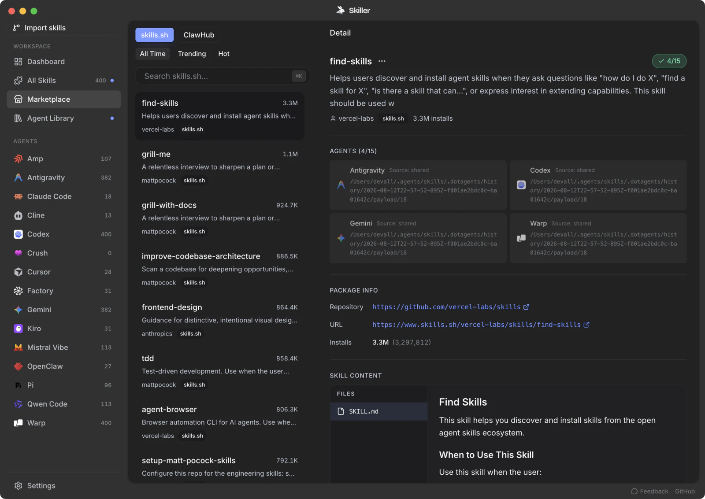Screen dimensions: 705x499
Task: Toggle the Gemini agent card in detail
Action: point(418,238)
